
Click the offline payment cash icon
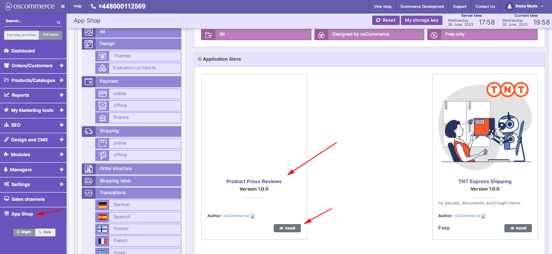coord(102,106)
